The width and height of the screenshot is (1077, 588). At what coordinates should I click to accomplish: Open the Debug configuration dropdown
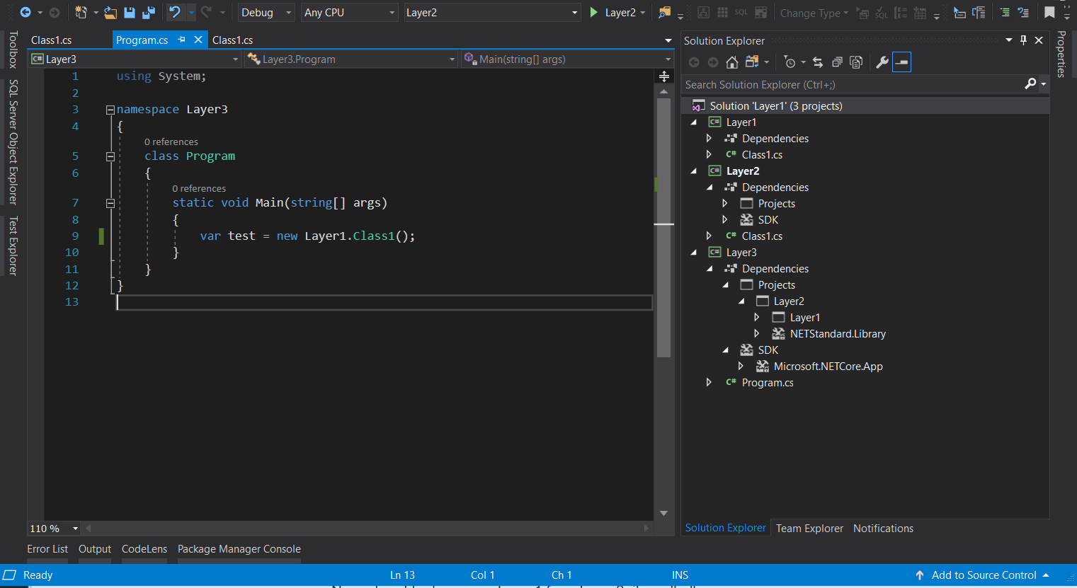[266, 13]
